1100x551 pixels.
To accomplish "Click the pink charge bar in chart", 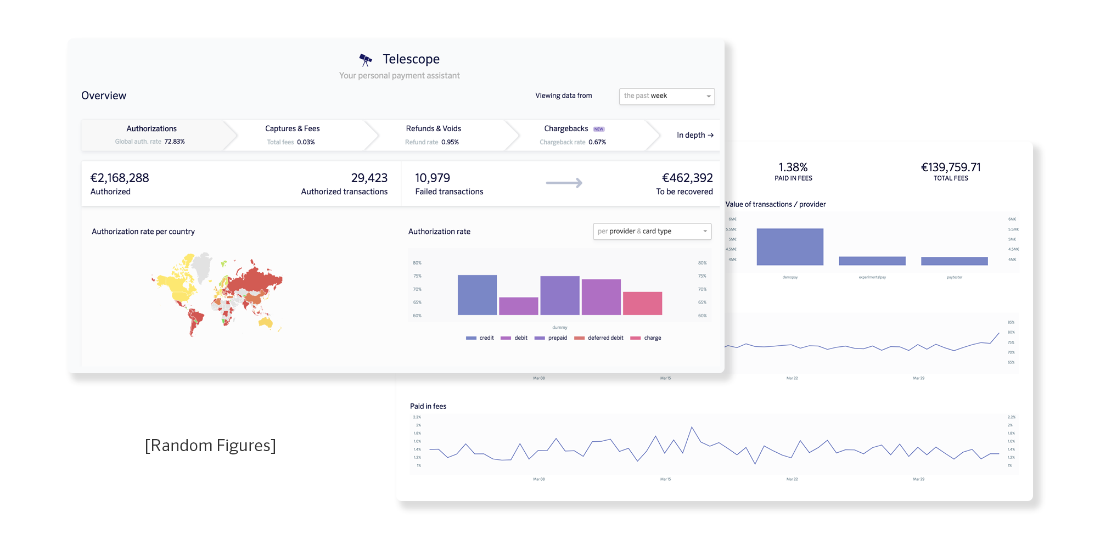I will [x=642, y=303].
